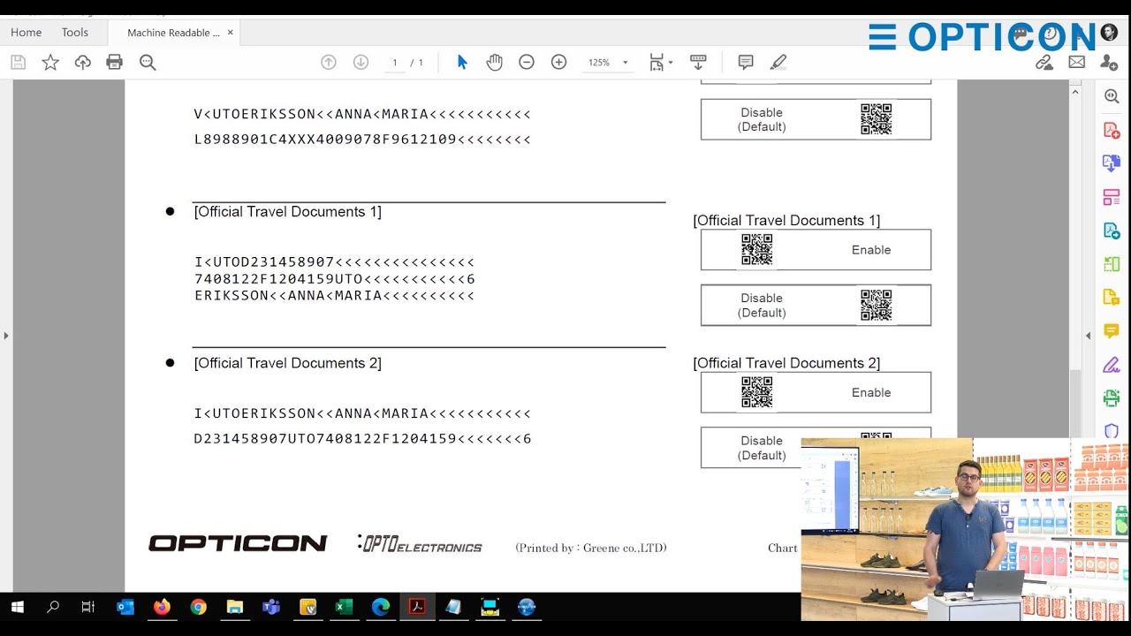Open the Tools tab
Image resolution: width=1131 pixels, height=636 pixels.
[x=75, y=33]
